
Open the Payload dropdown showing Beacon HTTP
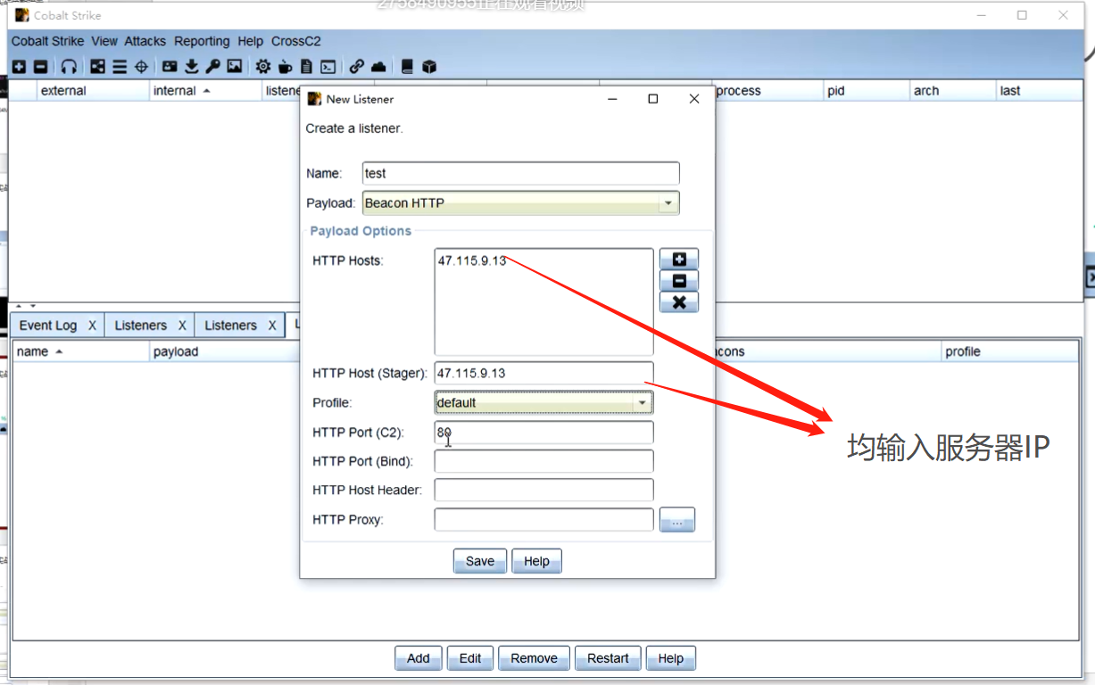click(x=521, y=203)
